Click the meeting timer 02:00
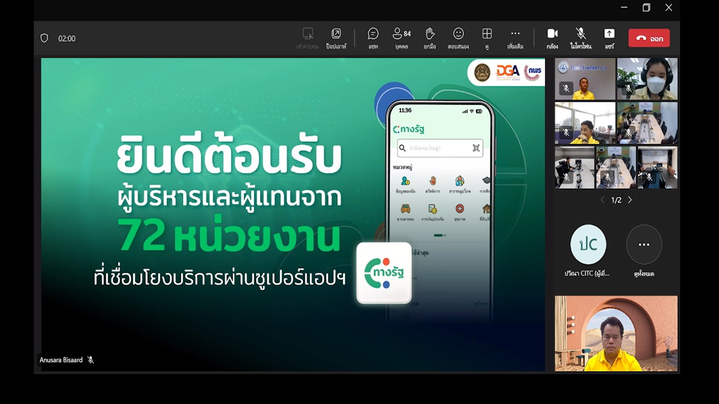The height and width of the screenshot is (404, 719). tap(67, 38)
